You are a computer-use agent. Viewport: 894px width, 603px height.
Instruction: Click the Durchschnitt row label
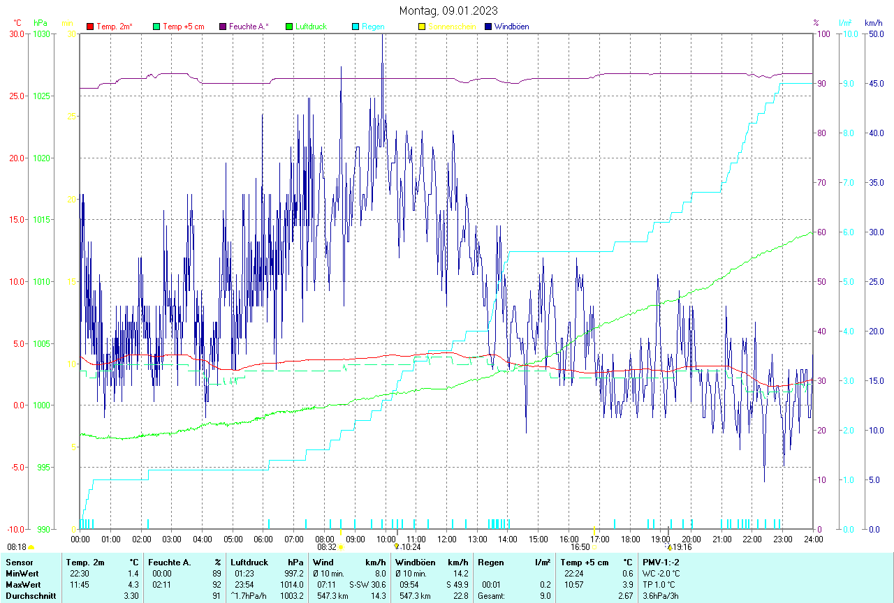pos(31,596)
